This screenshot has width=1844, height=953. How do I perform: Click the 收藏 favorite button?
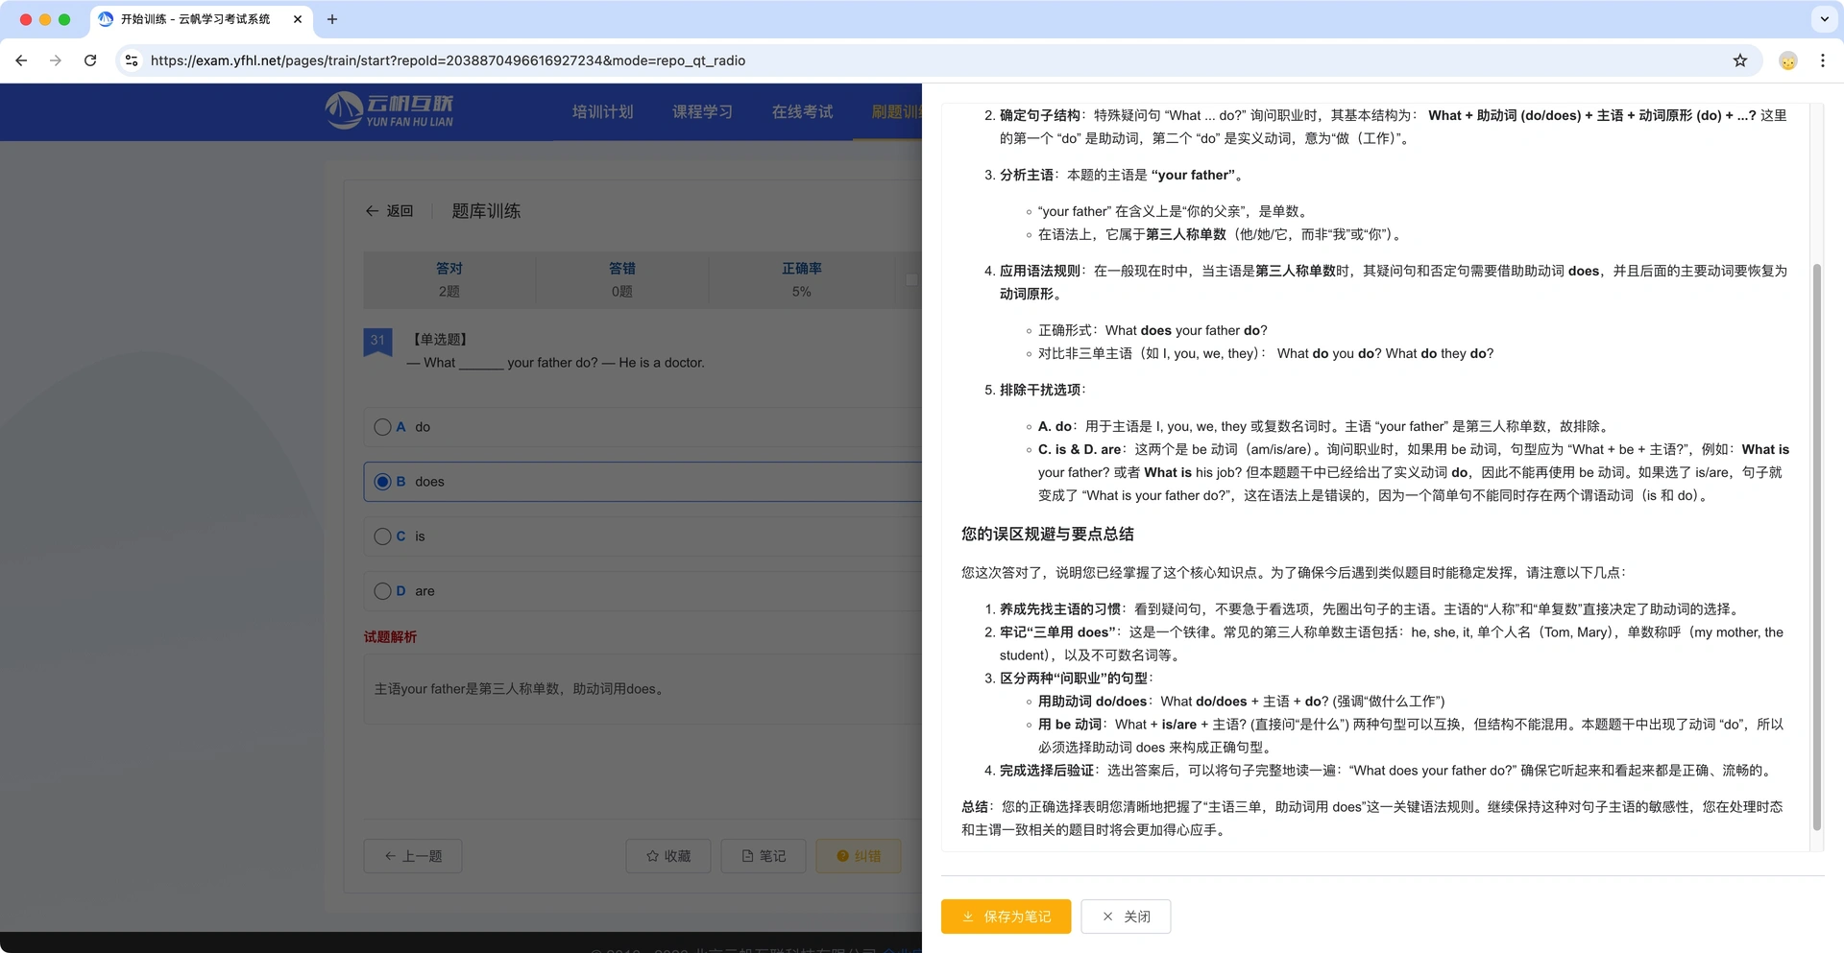tap(668, 856)
